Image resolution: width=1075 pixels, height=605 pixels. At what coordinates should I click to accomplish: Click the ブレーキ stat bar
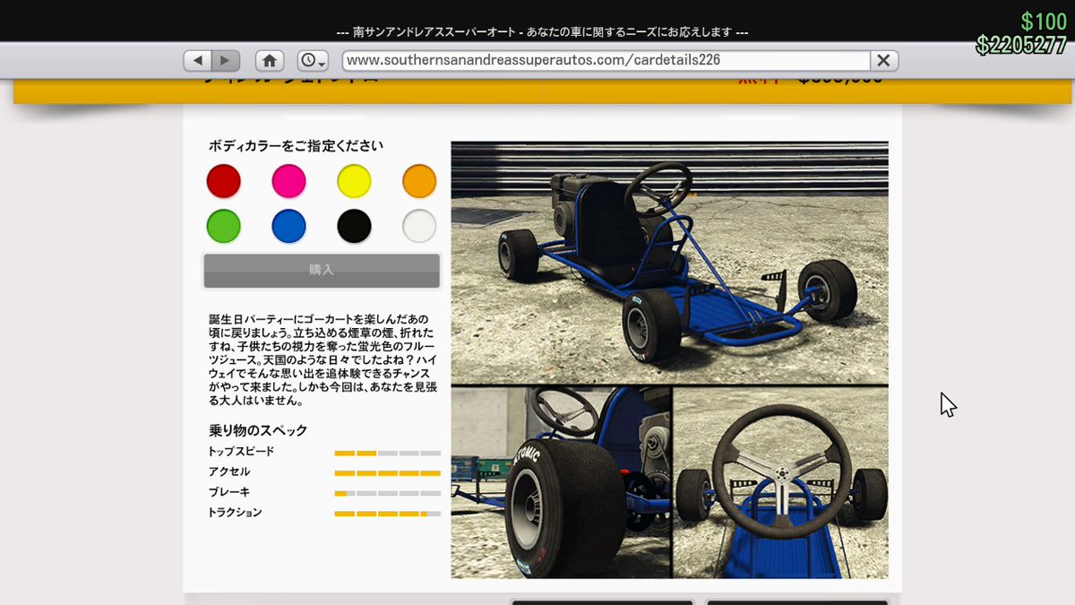click(387, 493)
